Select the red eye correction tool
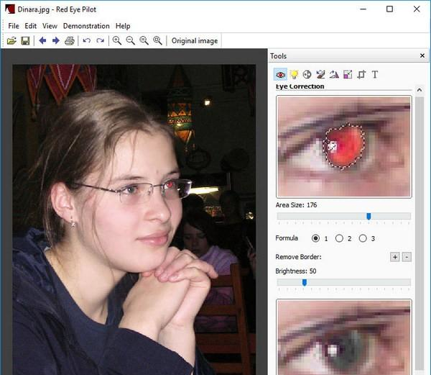This screenshot has width=431, height=375. (280, 74)
